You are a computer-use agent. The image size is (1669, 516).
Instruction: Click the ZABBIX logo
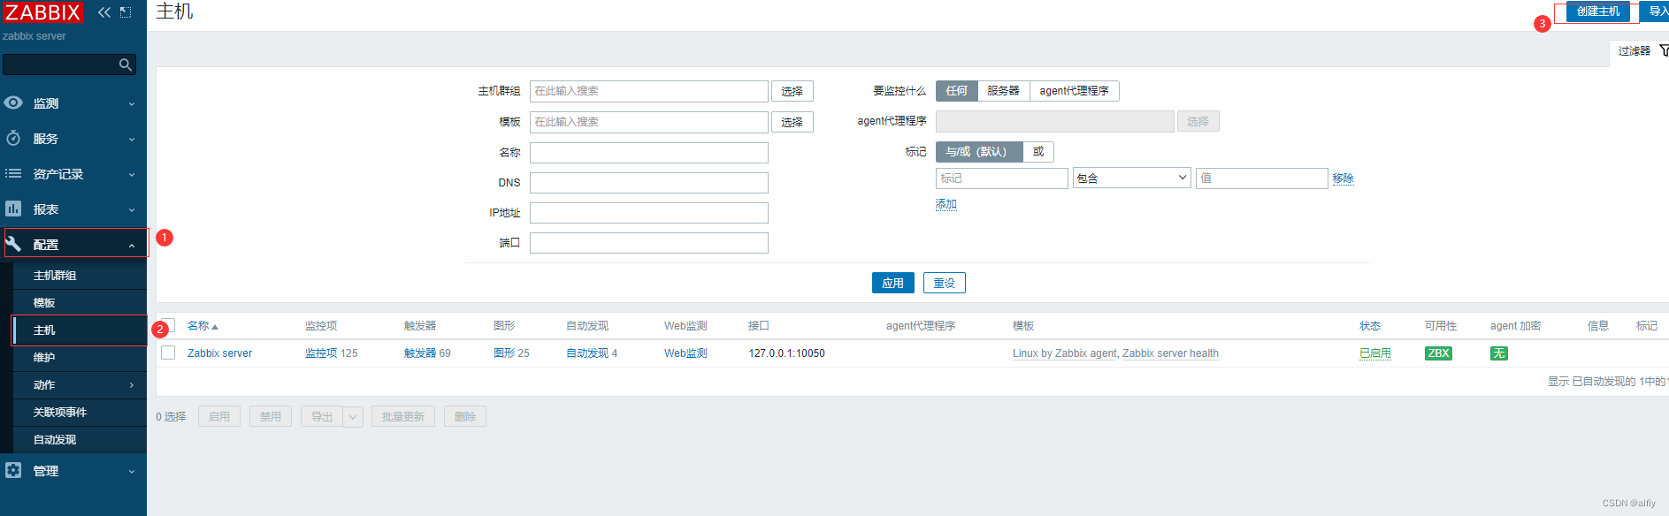coord(42,12)
